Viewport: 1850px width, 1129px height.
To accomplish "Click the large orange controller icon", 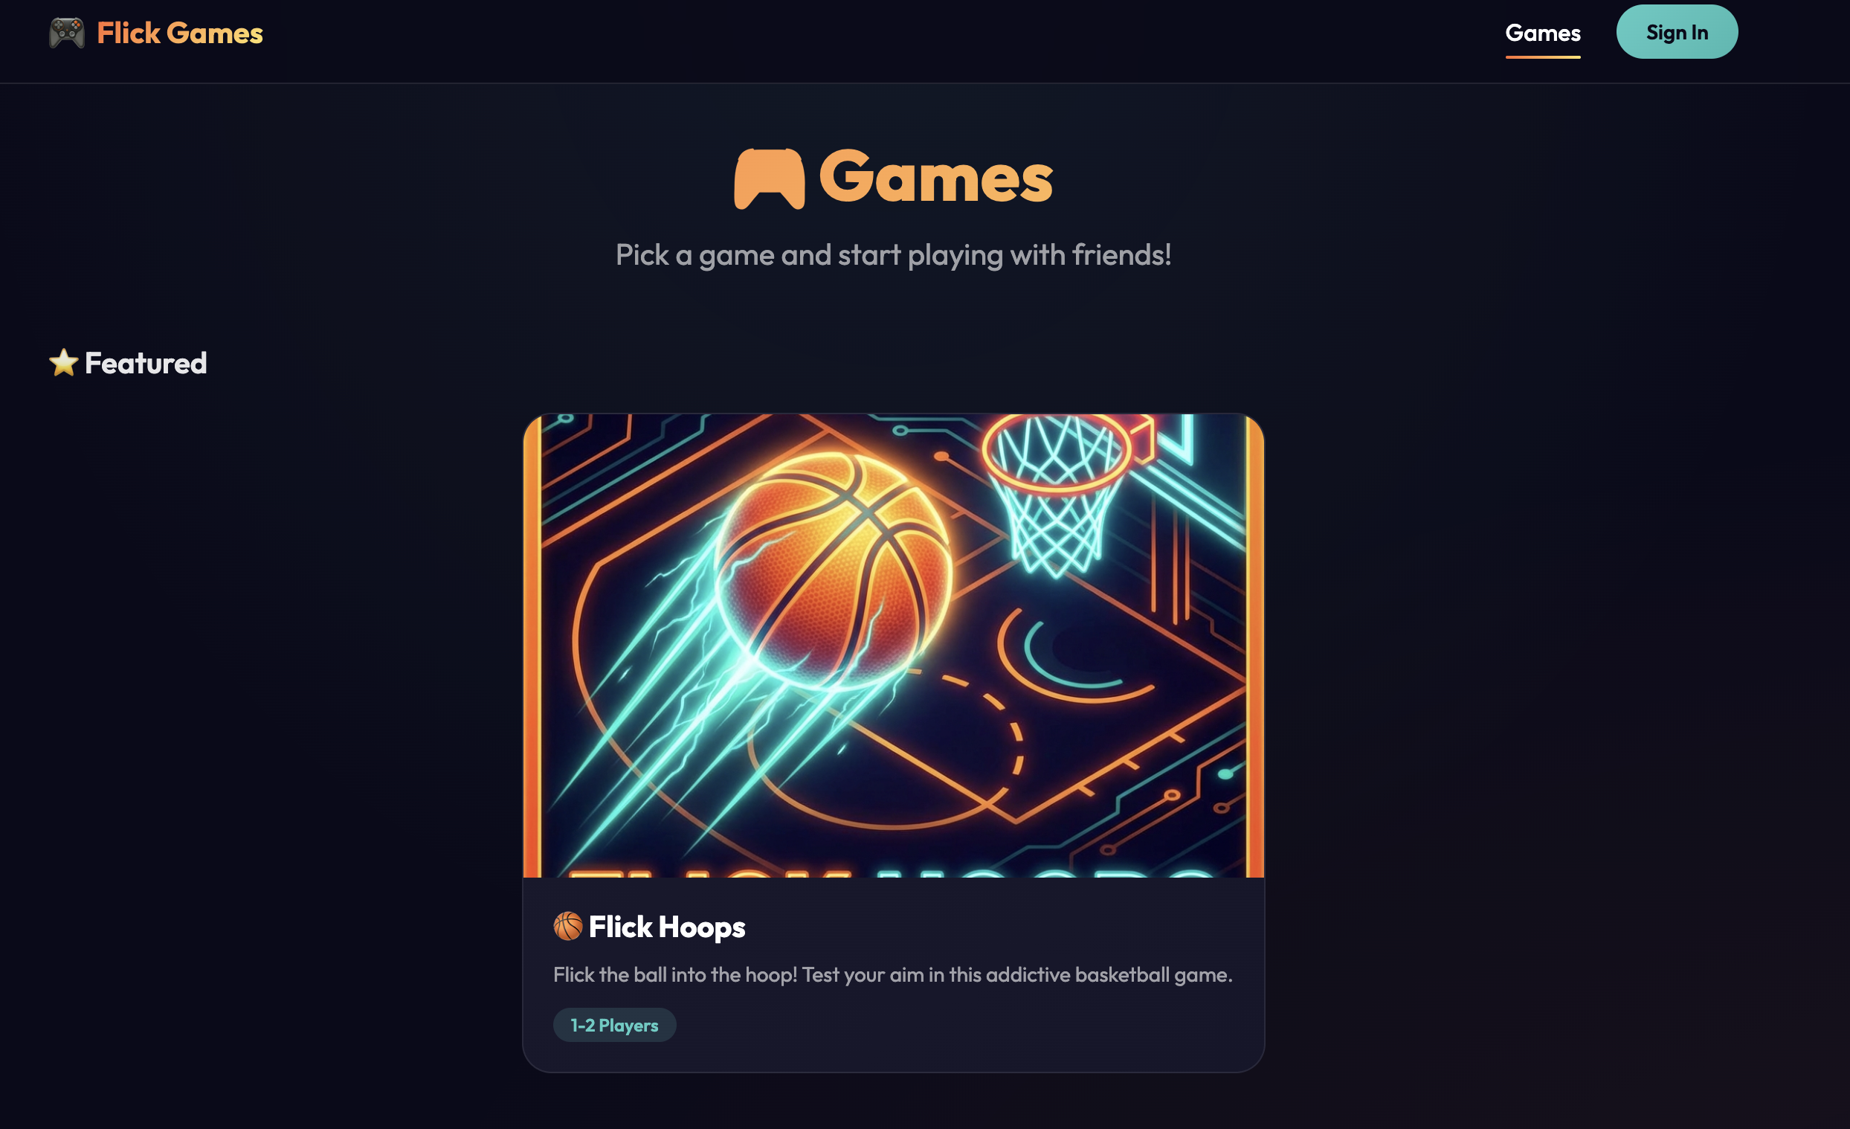I will pos(769,178).
